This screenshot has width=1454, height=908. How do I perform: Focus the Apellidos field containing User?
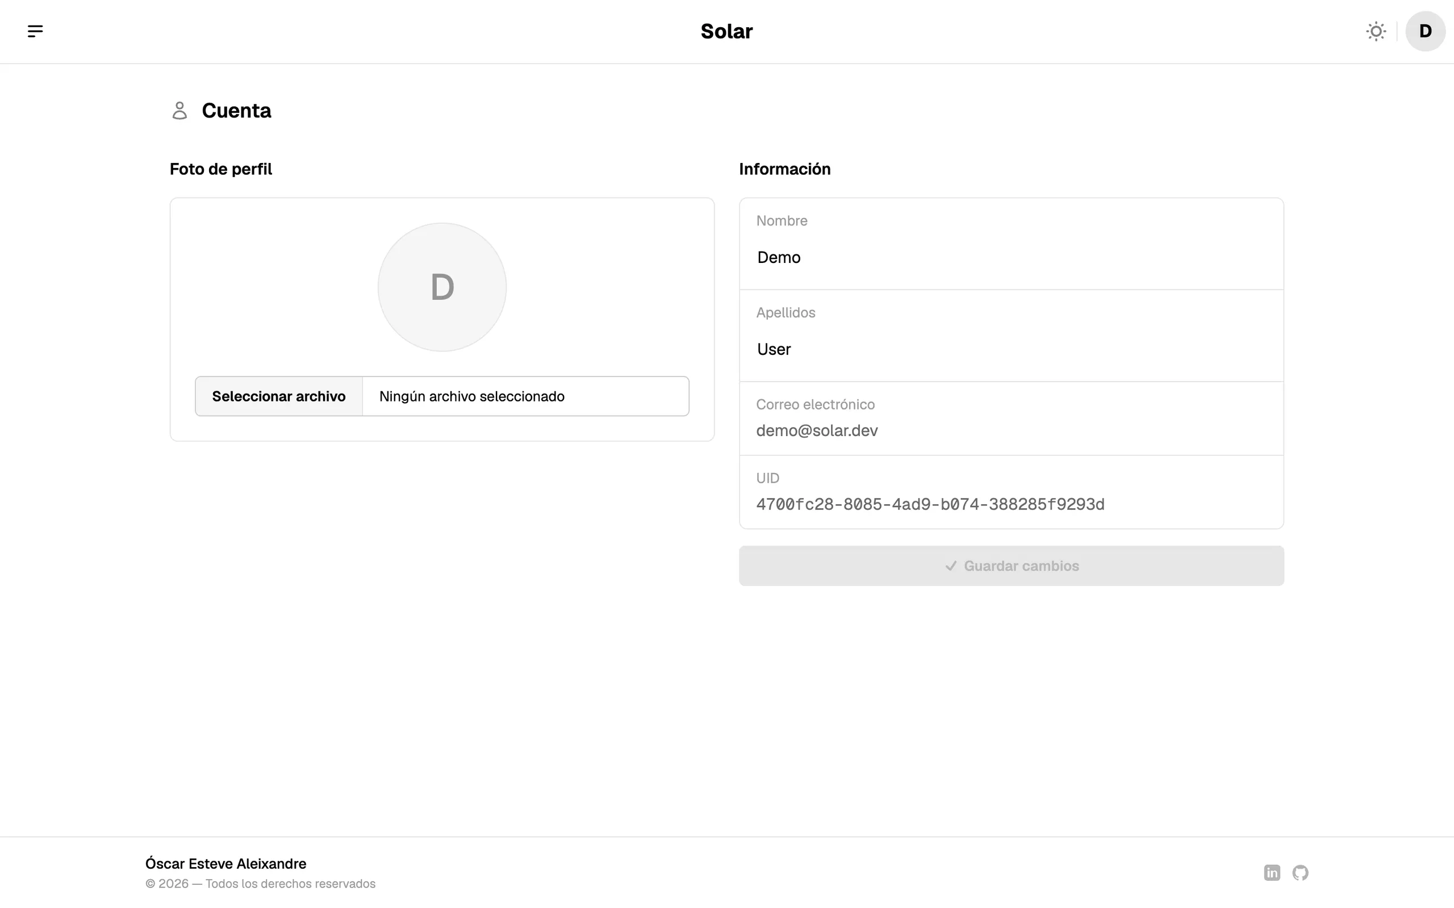(1012, 349)
